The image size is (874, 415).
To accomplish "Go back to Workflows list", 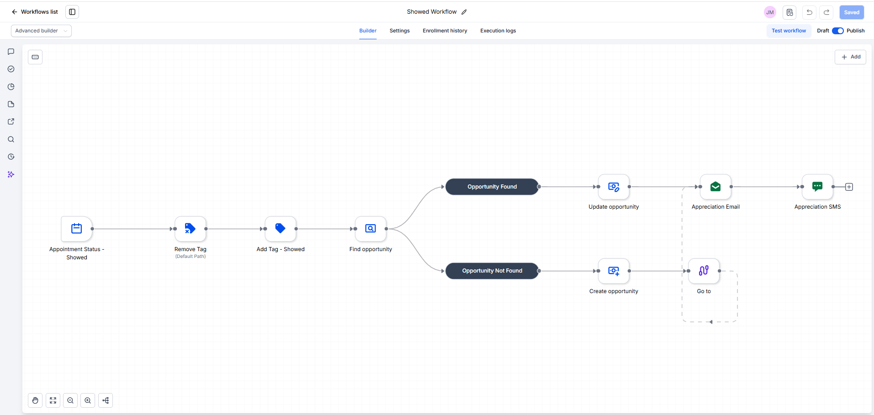I will [x=35, y=12].
